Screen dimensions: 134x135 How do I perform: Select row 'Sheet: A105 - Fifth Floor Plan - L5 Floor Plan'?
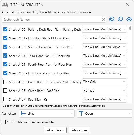point(39,73)
